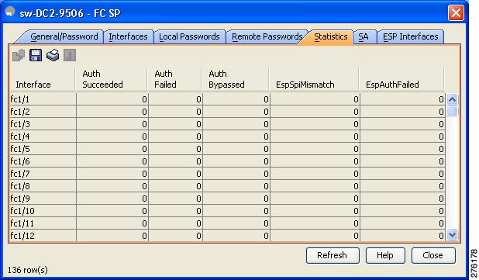Click the Help button
The width and height of the screenshot is (479, 280).
(x=385, y=255)
